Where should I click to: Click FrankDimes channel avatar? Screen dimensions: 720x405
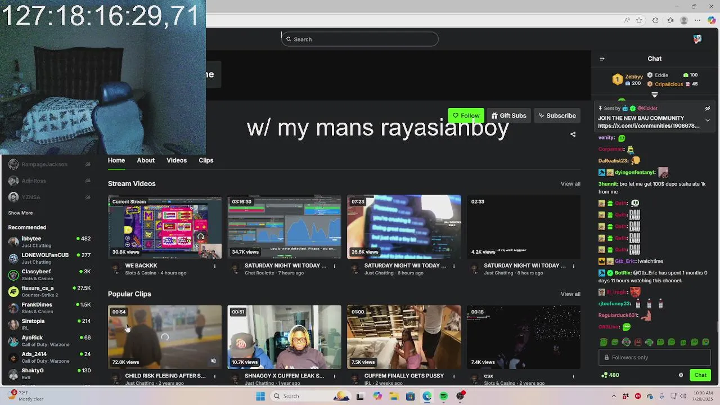click(x=13, y=308)
